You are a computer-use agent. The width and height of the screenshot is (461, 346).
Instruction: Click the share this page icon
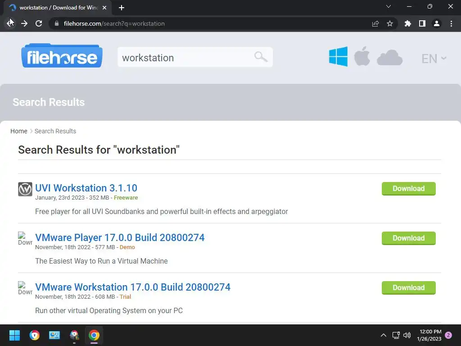pyautogui.click(x=375, y=24)
